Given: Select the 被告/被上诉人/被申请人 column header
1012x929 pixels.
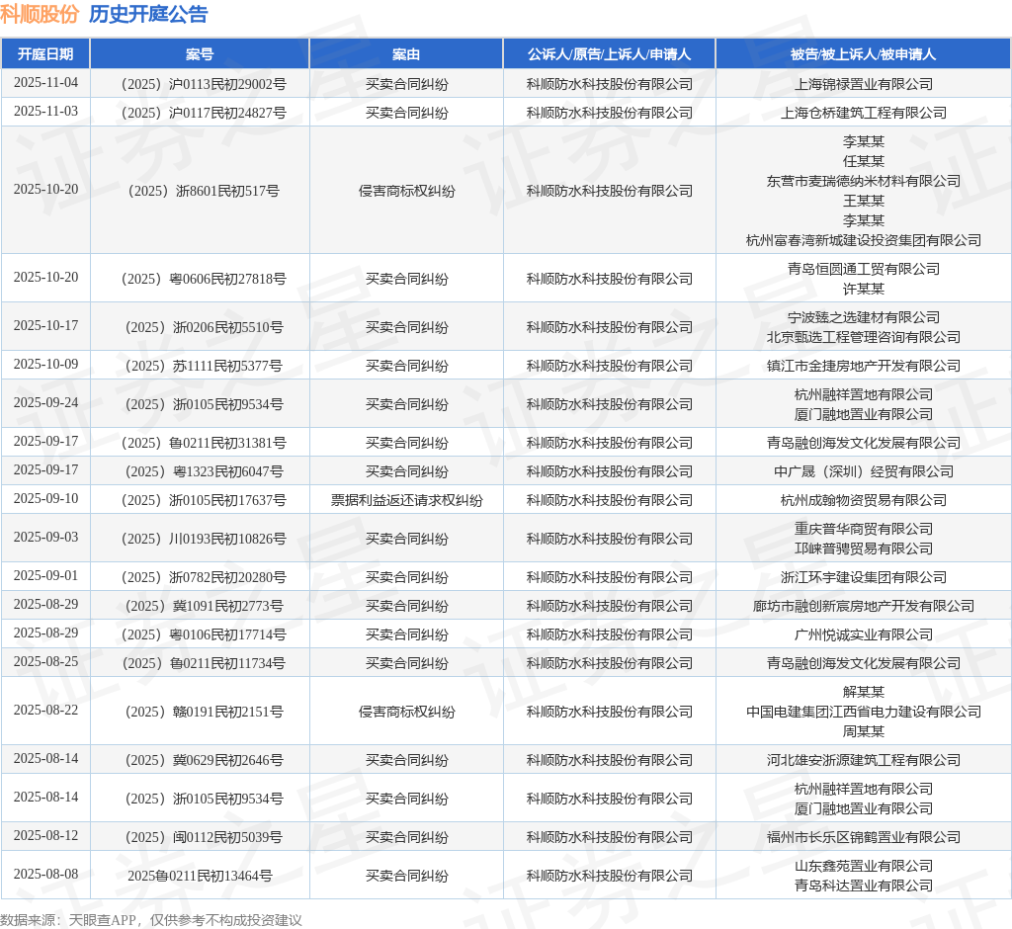Looking at the screenshot, I should tap(863, 54).
